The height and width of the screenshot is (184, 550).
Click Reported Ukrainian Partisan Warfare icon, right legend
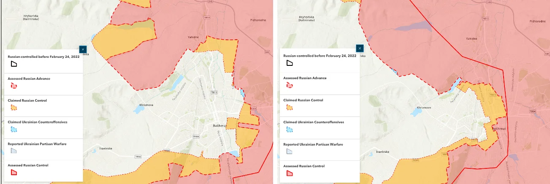(290, 151)
